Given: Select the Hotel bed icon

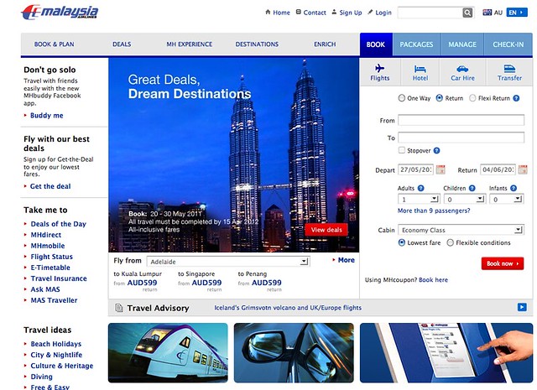Looking at the screenshot, I should (x=420, y=69).
